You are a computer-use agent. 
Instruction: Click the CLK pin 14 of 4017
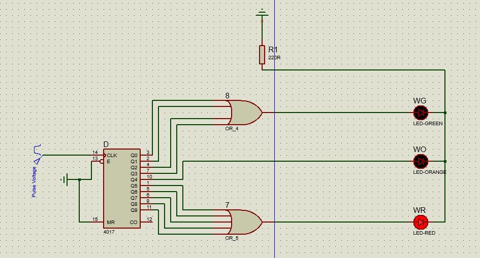(x=98, y=155)
